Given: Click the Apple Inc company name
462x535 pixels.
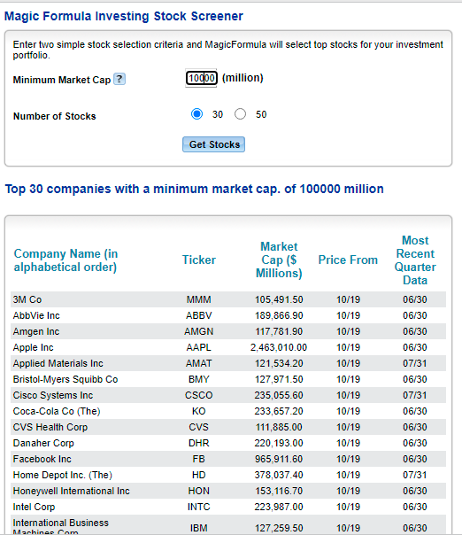Looking at the screenshot, I should click(33, 347).
